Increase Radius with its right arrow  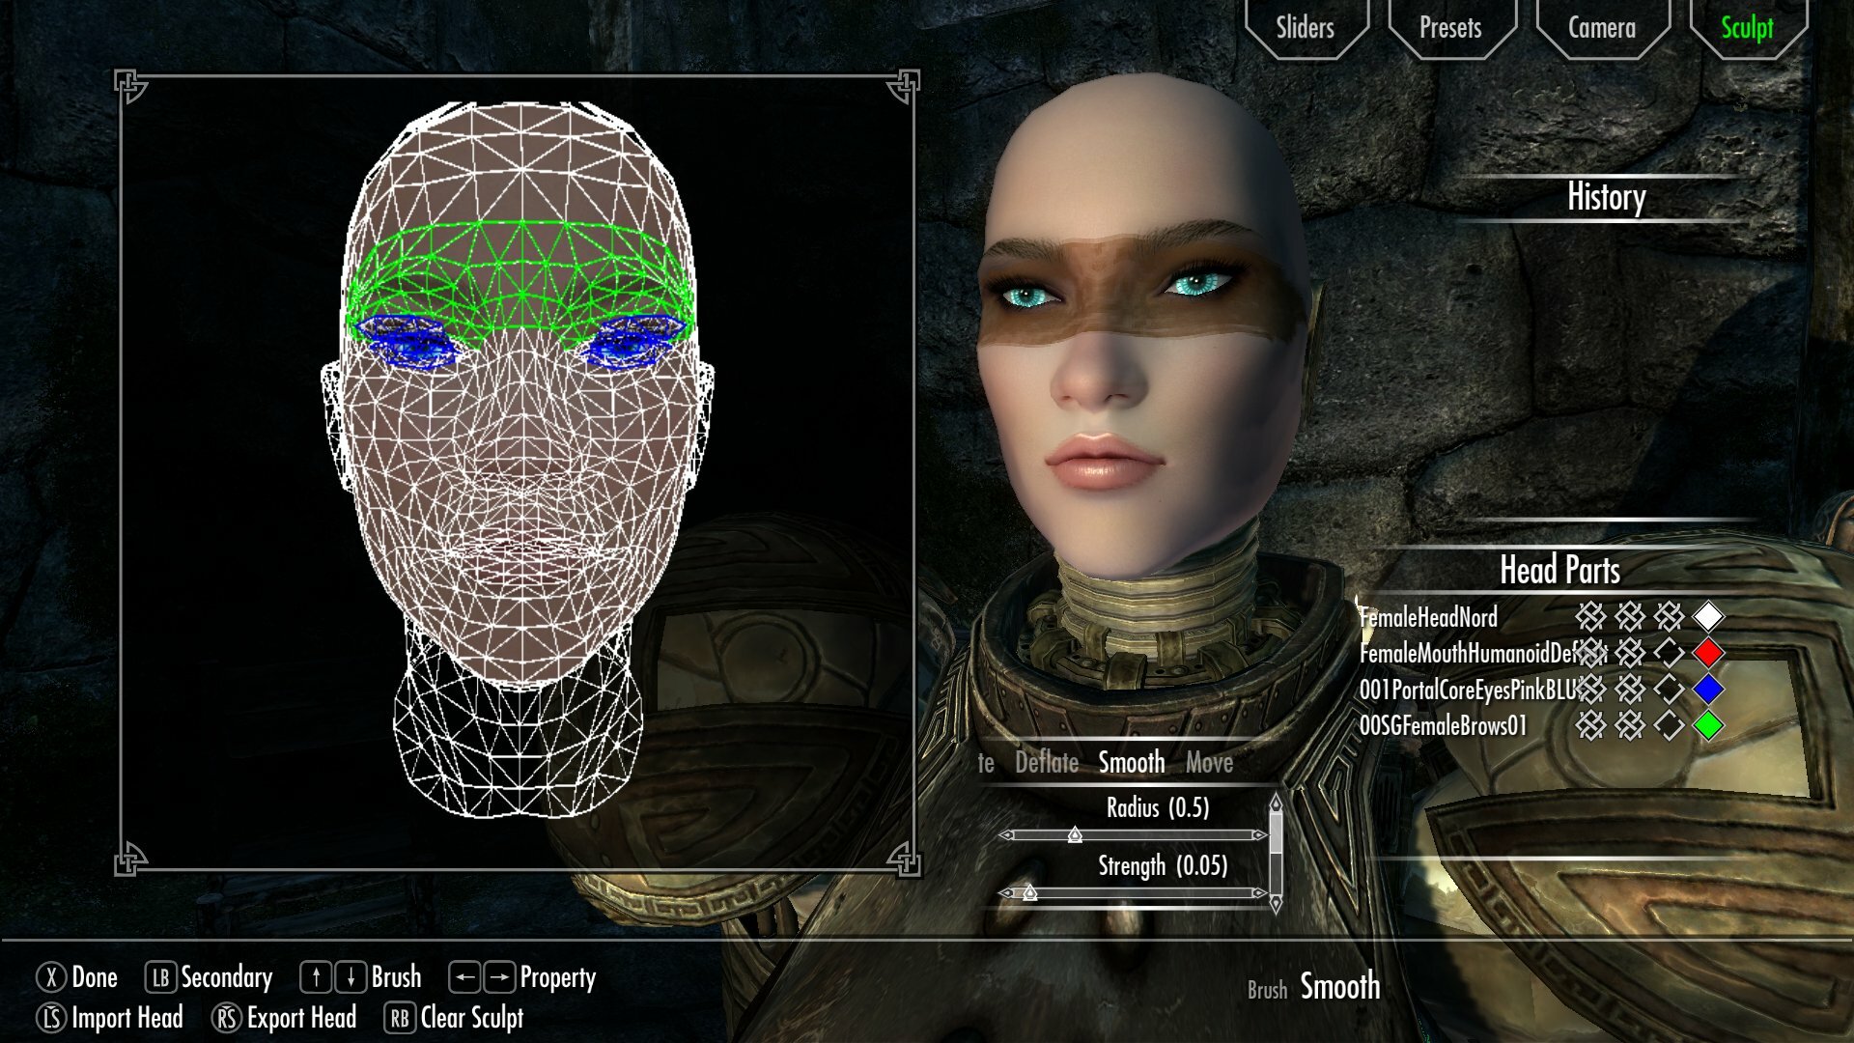click(x=1259, y=835)
